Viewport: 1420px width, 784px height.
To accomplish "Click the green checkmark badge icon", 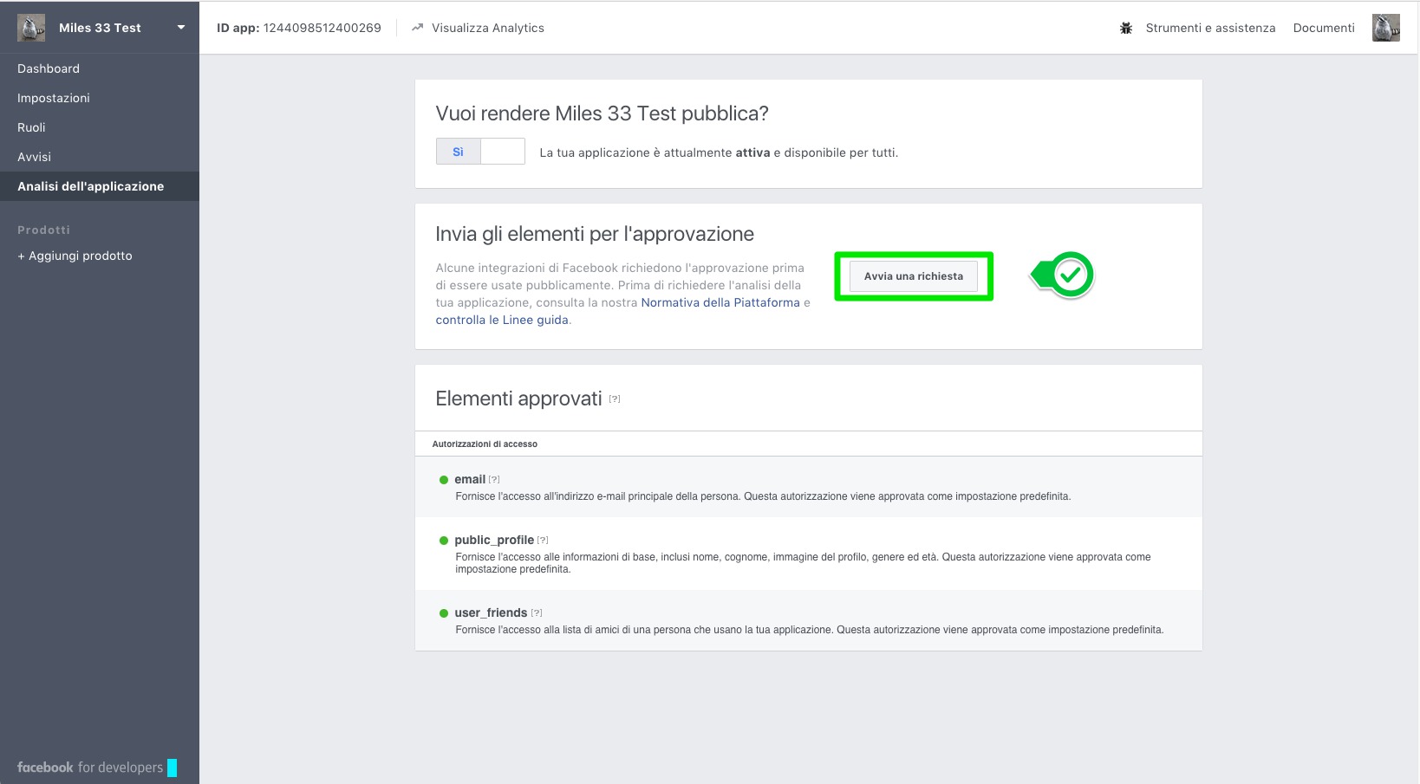I will 1071,275.
